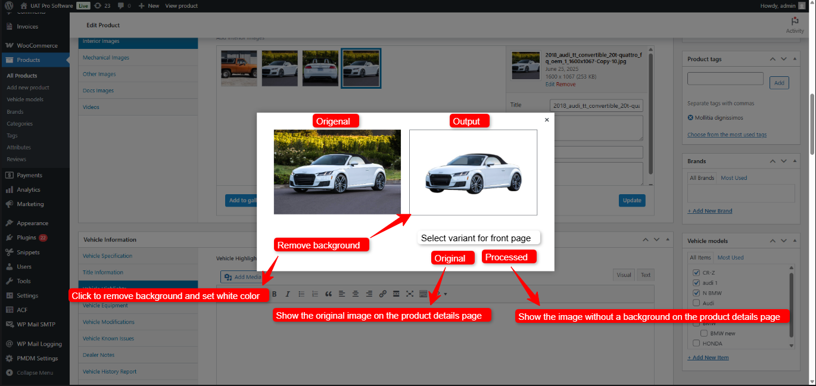Move Product tags panel down
816x386 pixels.
pyautogui.click(x=784, y=59)
